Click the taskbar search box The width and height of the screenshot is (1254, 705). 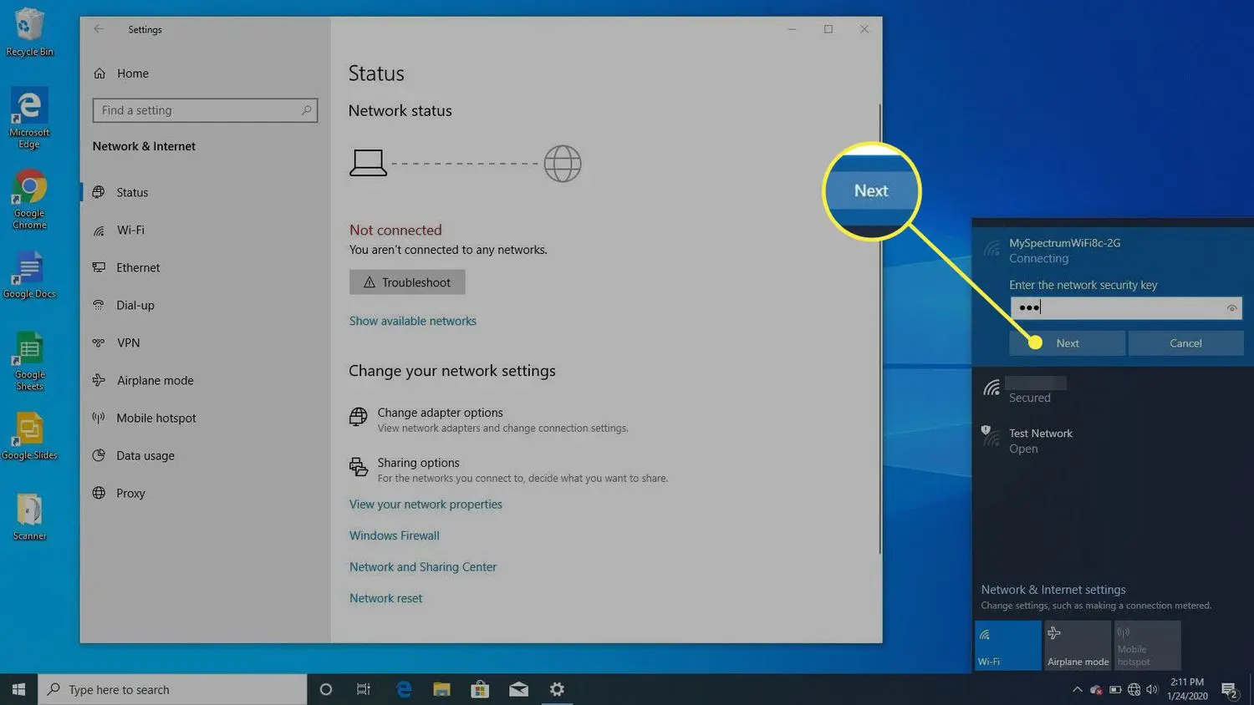[x=173, y=689]
